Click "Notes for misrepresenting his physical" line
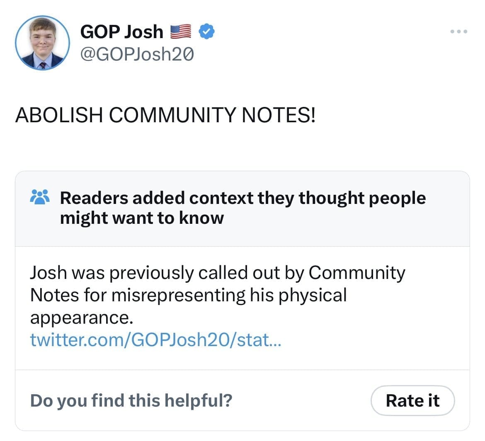The height and width of the screenshot is (441, 485). click(188, 295)
